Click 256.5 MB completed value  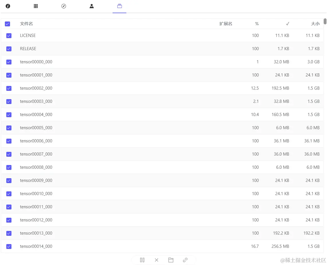click(x=280, y=246)
